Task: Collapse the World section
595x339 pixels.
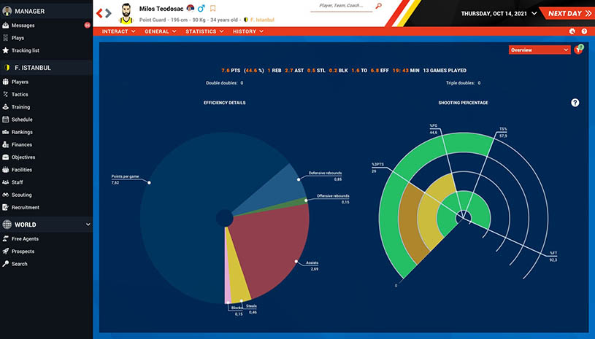Action: point(88,225)
